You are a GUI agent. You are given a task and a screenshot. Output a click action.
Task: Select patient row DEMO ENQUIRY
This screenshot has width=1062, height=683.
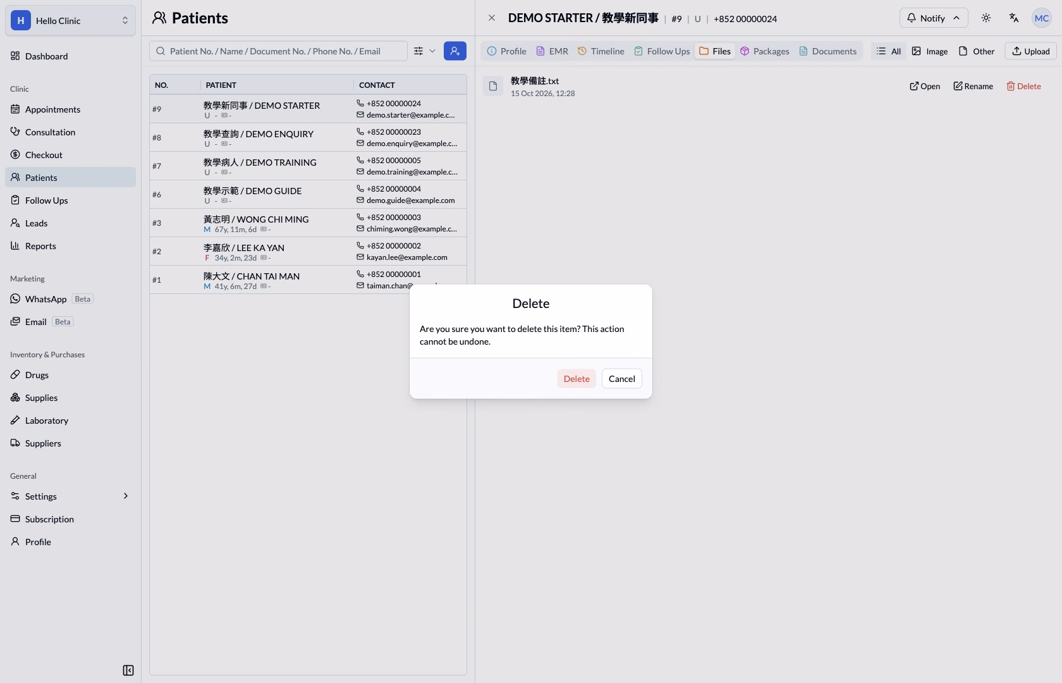[x=308, y=137]
